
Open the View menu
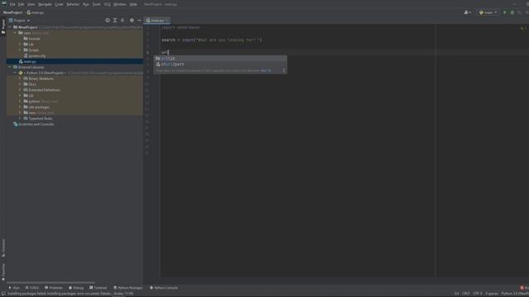click(x=31, y=4)
